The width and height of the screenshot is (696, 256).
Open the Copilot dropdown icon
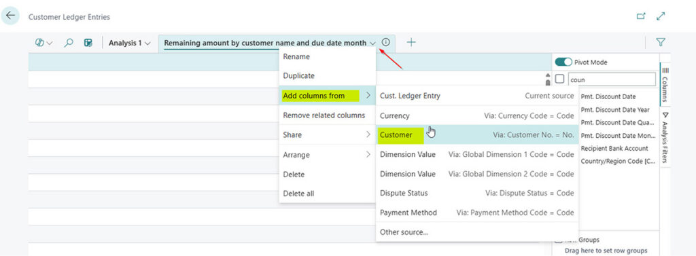(x=43, y=43)
